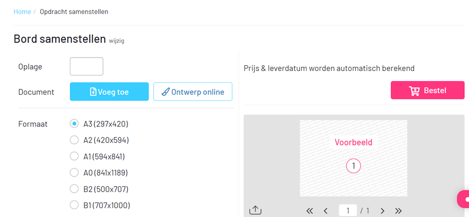Pick the B2 (500x707) format
The image size is (469, 217).
pos(74,189)
